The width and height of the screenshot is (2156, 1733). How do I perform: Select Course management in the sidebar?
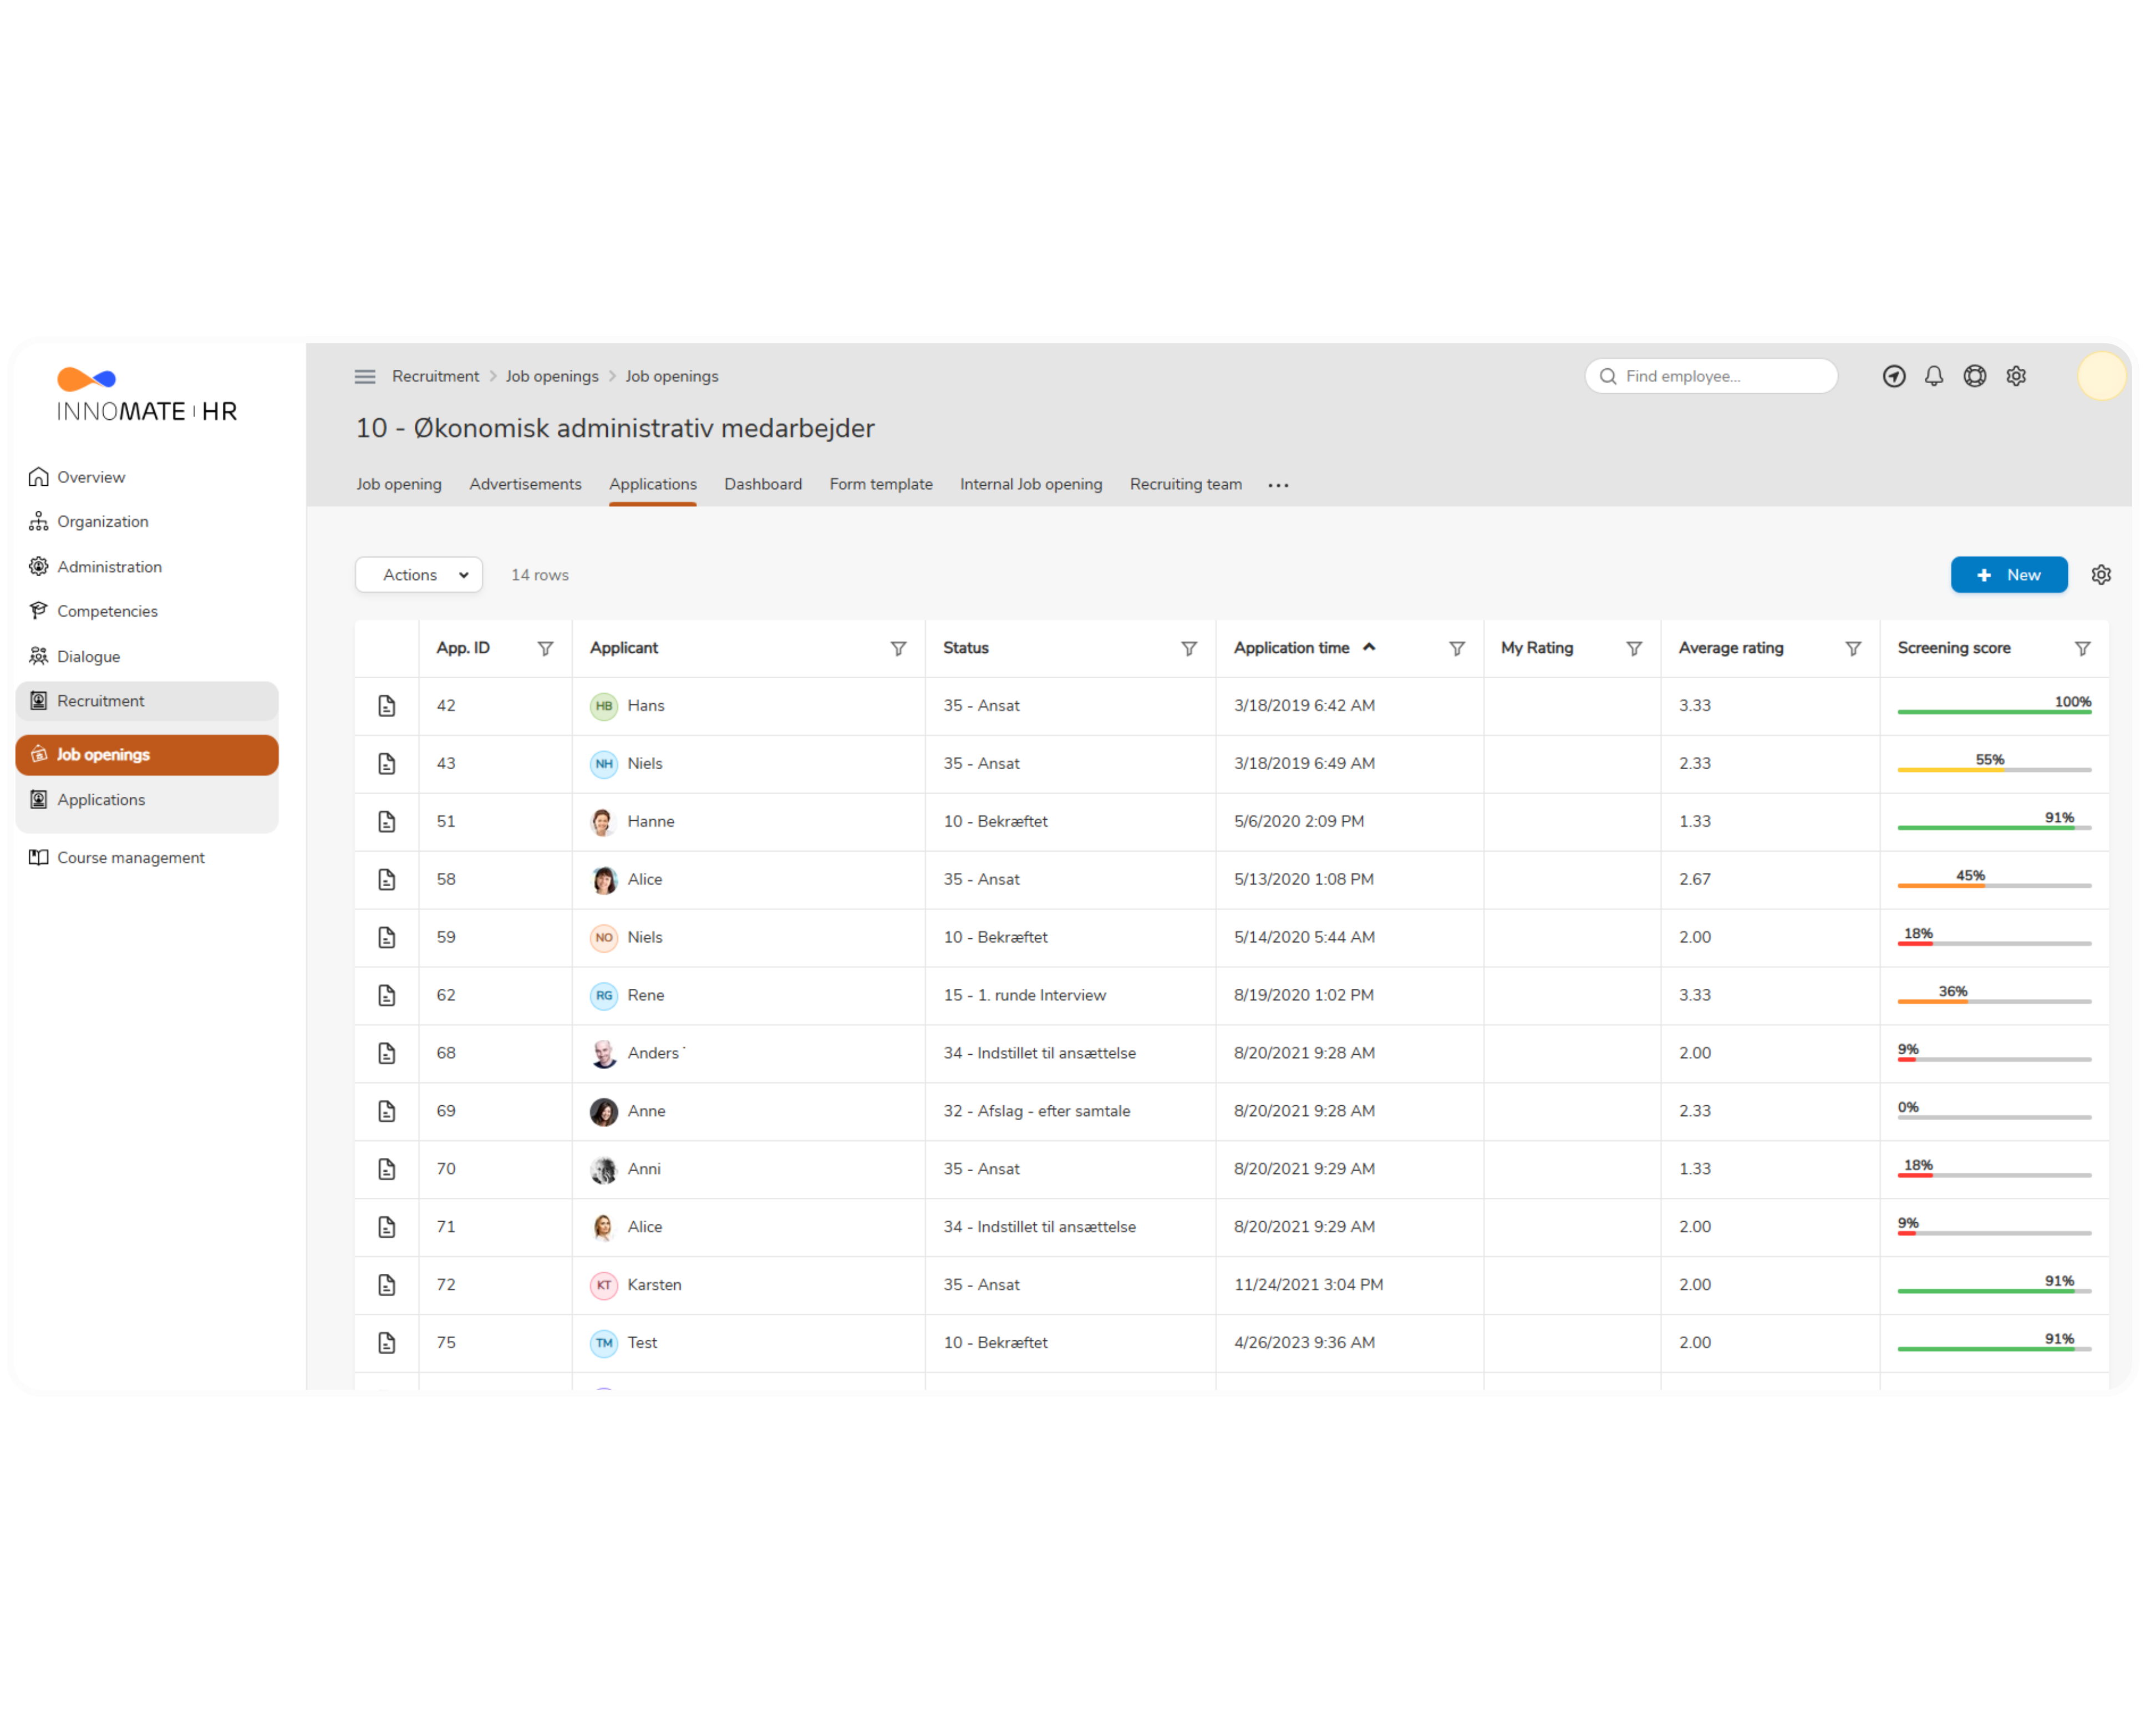130,858
